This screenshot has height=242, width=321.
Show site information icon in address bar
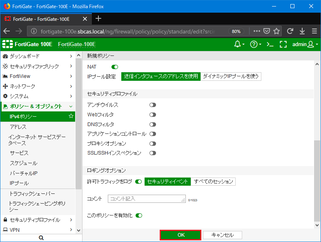coord(34,31)
